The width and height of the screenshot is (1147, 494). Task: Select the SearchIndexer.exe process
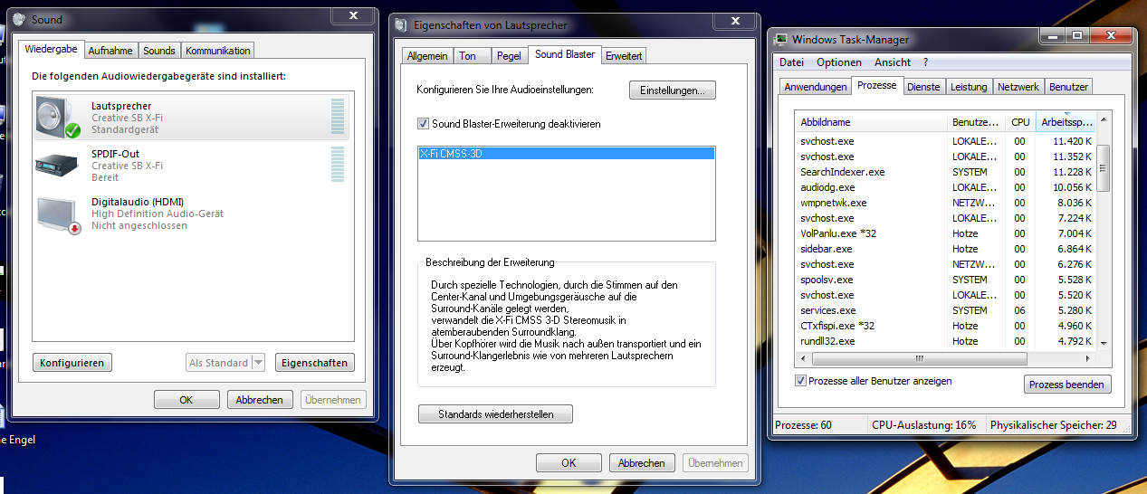[x=946, y=172]
